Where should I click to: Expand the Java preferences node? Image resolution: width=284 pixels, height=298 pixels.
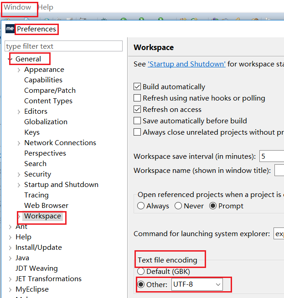click(x=10, y=258)
